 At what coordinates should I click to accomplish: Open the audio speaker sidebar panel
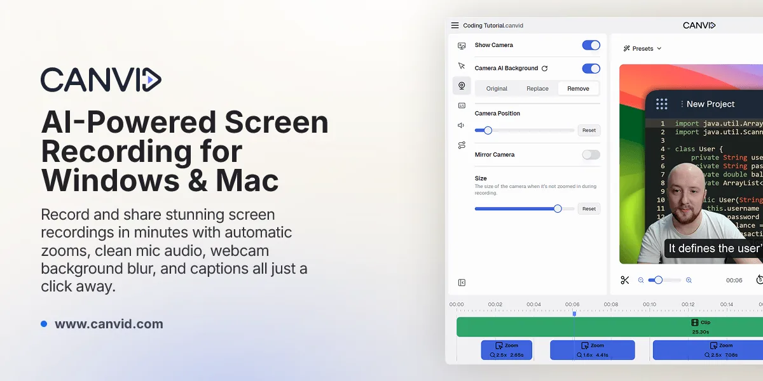(462, 125)
